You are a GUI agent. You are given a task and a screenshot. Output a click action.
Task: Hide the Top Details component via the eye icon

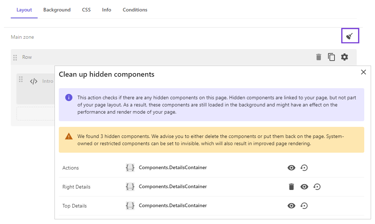291,205
